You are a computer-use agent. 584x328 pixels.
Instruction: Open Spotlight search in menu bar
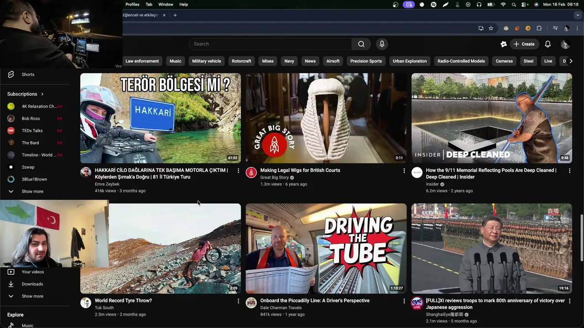(514, 5)
